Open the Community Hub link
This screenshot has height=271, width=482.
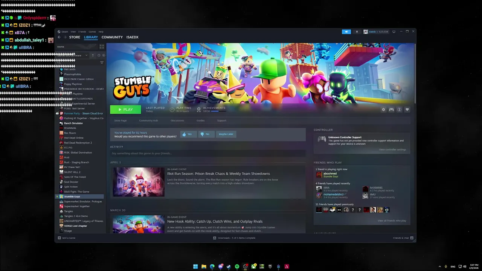pyautogui.click(x=148, y=120)
